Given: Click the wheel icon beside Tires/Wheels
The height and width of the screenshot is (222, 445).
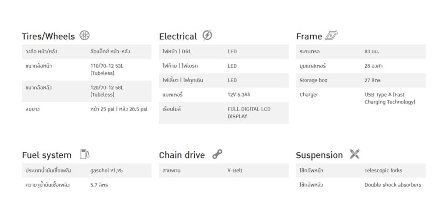Looking at the screenshot, I should click(x=84, y=36).
